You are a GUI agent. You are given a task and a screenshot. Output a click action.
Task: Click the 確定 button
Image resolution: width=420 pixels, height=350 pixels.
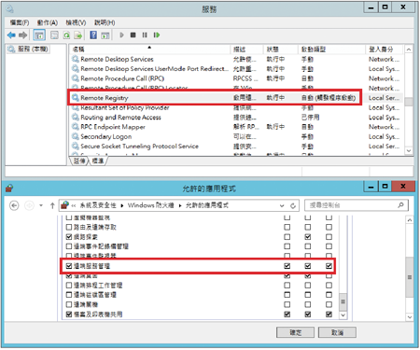(x=295, y=332)
